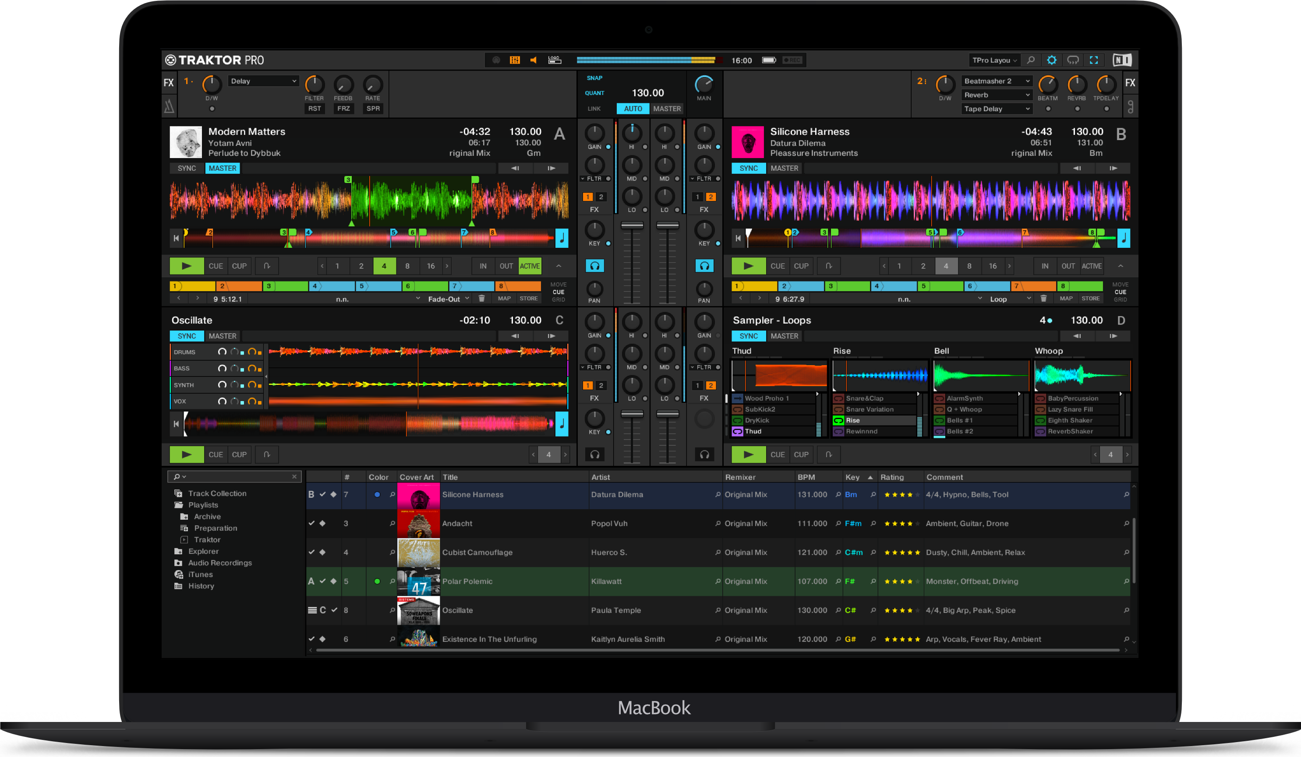Delete cue point with deck A trash icon
The height and width of the screenshot is (757, 1301).
pos(481,299)
